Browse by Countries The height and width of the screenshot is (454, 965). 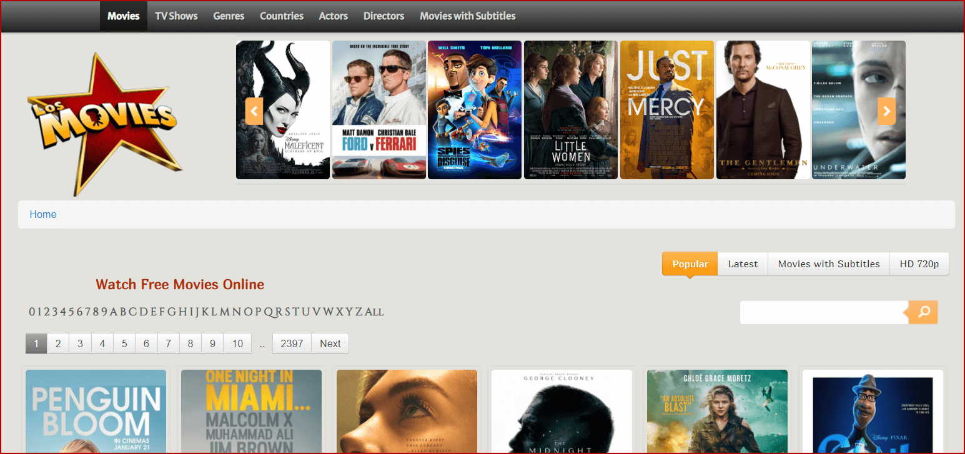click(x=282, y=16)
